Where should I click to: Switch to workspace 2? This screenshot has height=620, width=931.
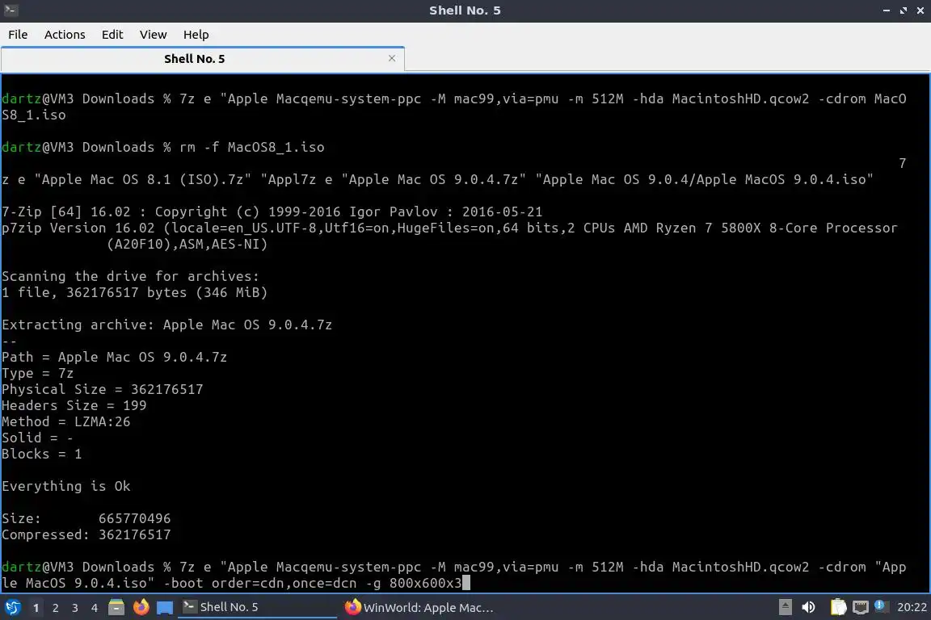click(x=55, y=608)
